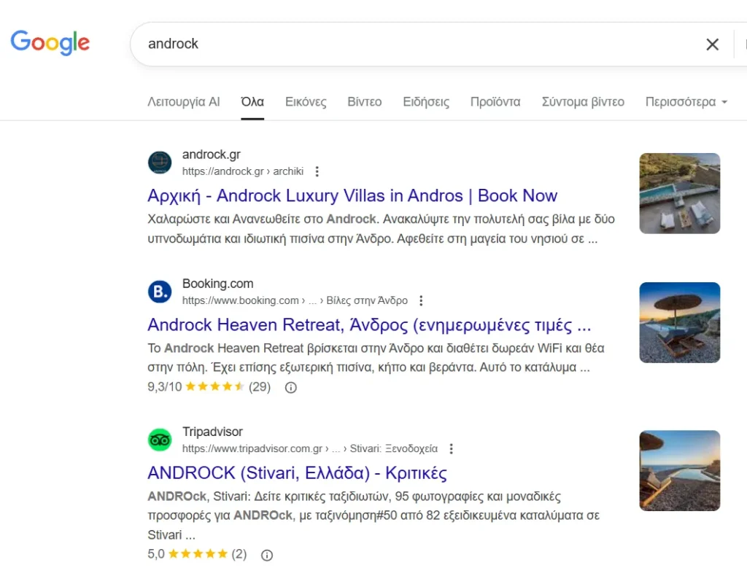The width and height of the screenshot is (747, 568).
Task: Open the Androck Luxury Villas result link
Action: (351, 195)
